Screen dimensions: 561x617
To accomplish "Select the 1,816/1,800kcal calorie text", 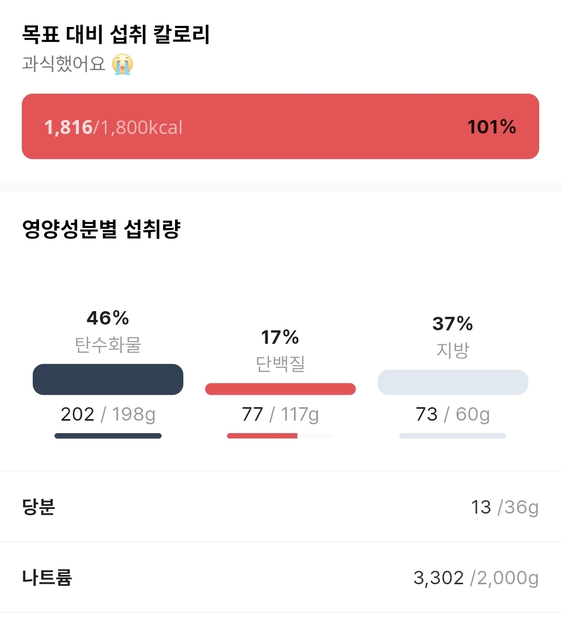I will pos(113,127).
